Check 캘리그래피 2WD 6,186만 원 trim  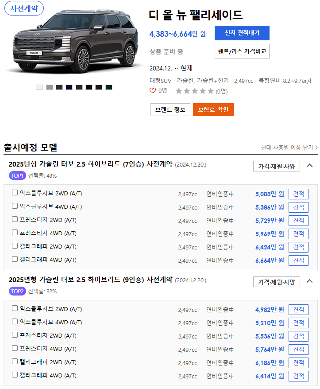pos(15,362)
